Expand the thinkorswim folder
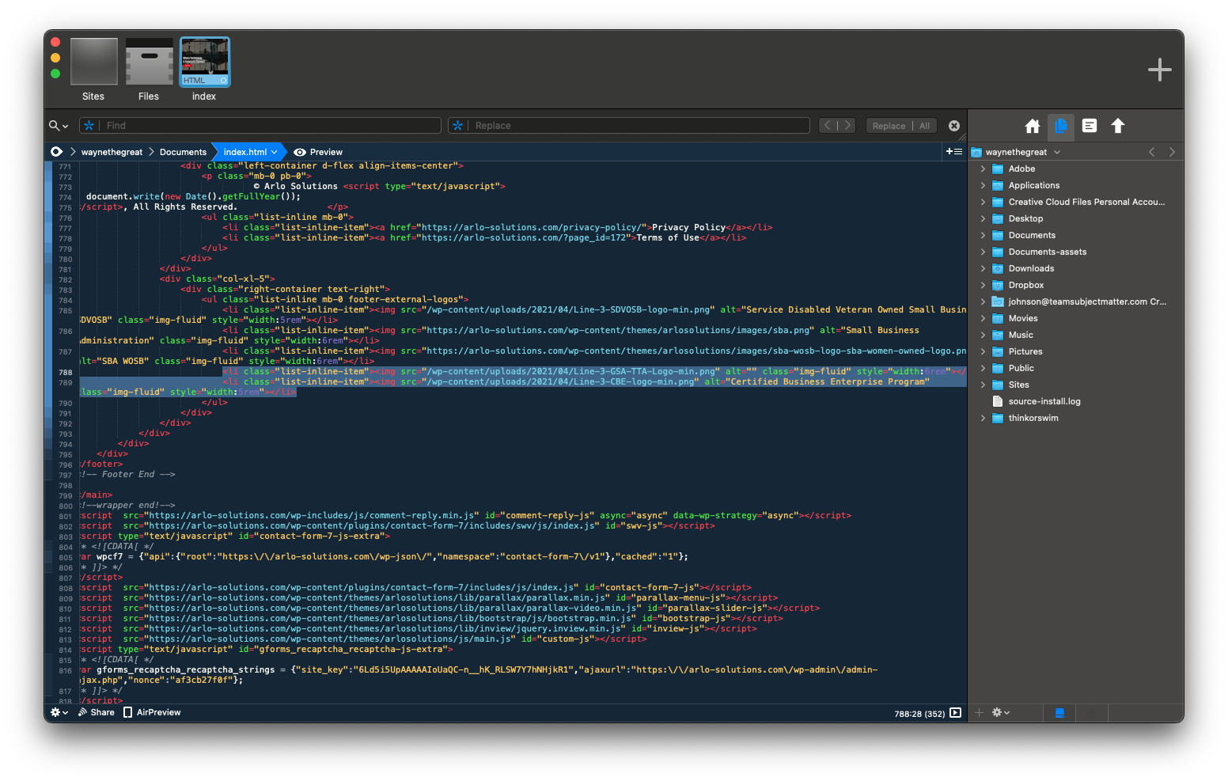 click(x=983, y=418)
